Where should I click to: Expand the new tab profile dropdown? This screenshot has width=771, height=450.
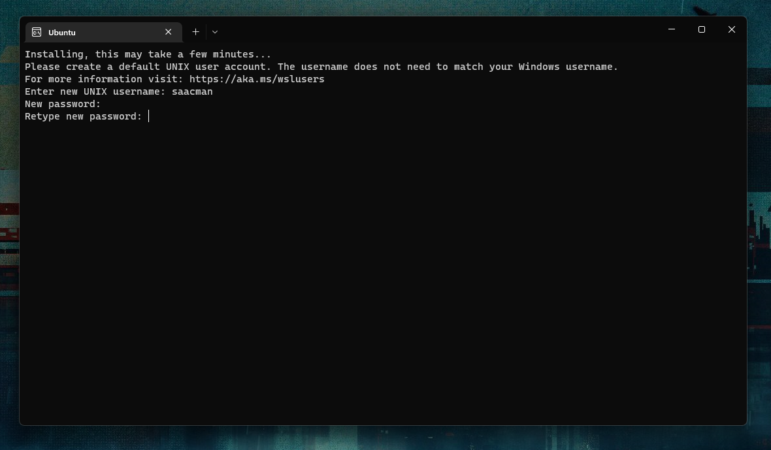pyautogui.click(x=215, y=31)
